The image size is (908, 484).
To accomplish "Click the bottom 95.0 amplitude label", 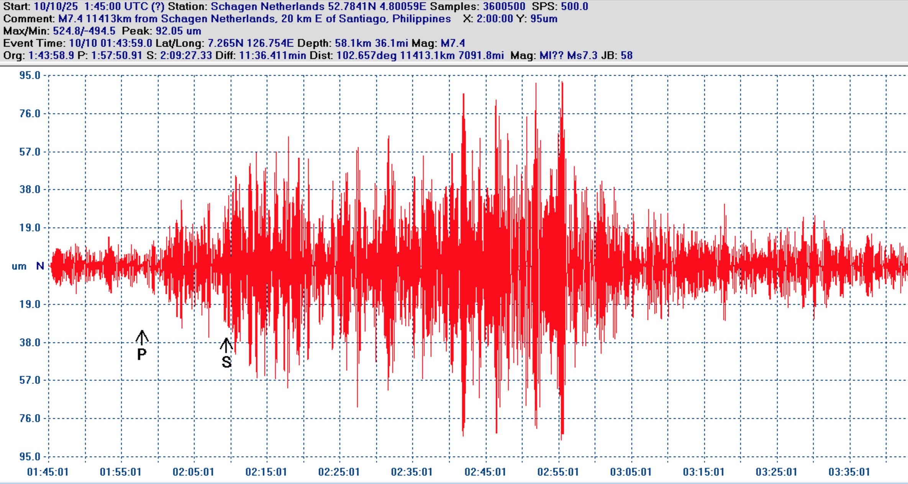I will (30, 456).
